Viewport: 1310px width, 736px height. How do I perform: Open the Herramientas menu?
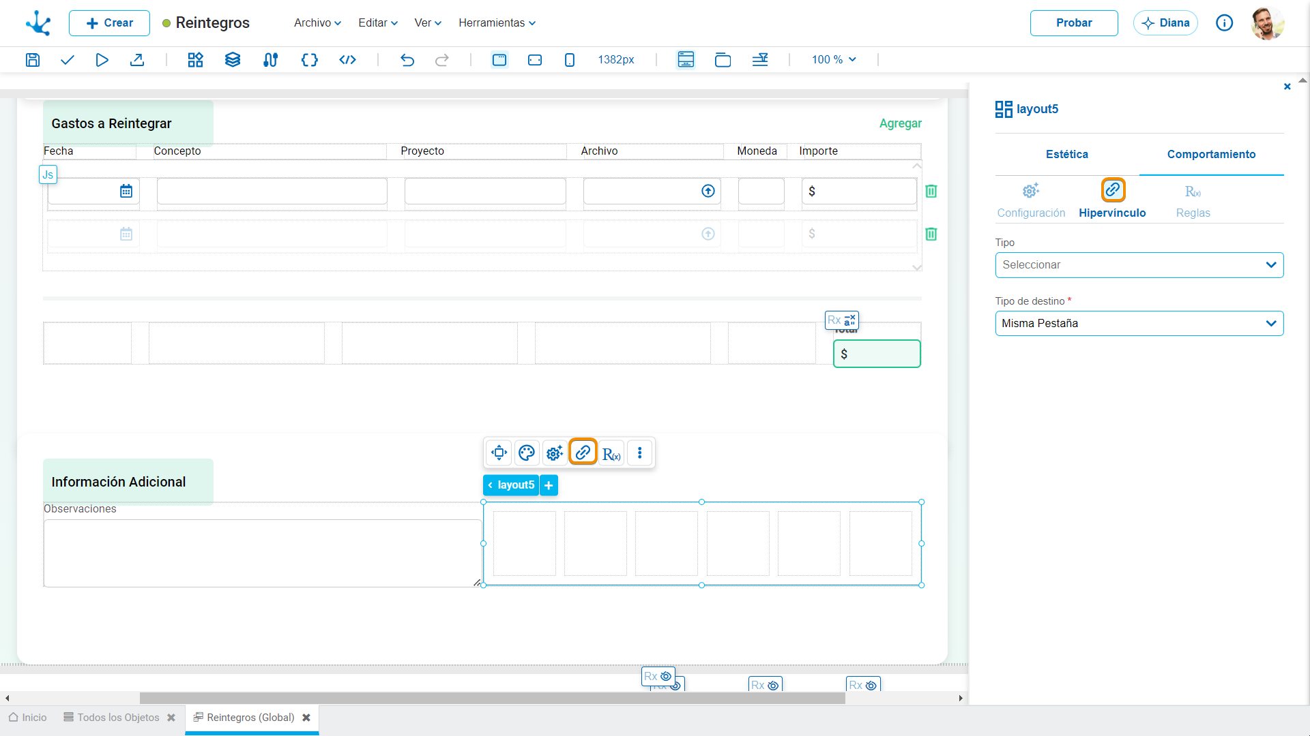497,23
